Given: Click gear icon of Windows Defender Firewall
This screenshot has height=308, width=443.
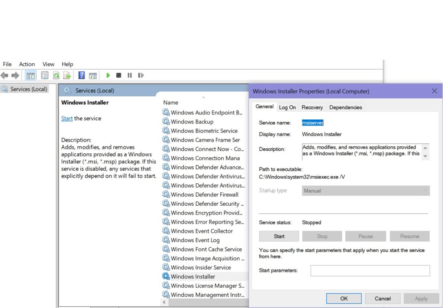Looking at the screenshot, I should tap(166, 194).
